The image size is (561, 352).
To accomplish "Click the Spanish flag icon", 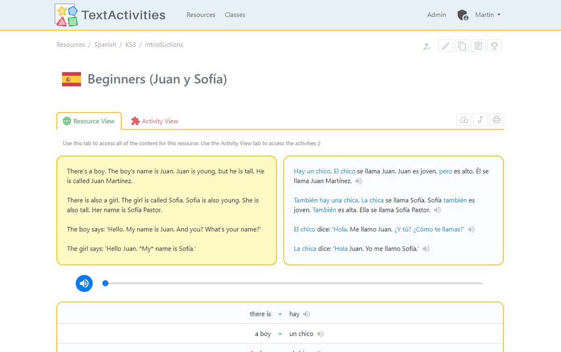I will (x=72, y=79).
